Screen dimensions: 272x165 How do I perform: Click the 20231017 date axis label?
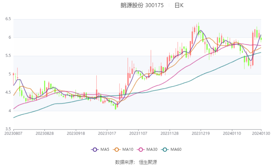pos(107,133)
